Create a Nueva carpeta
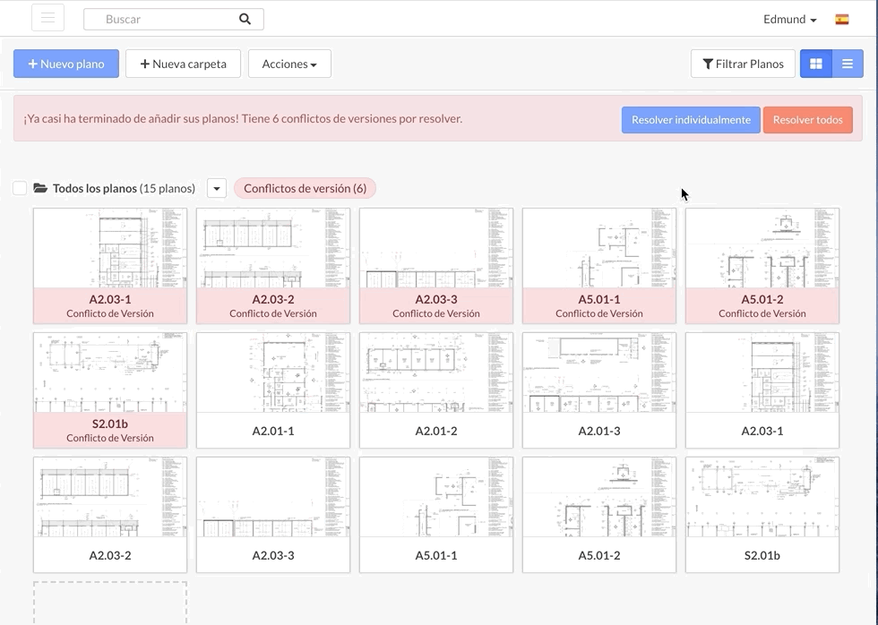This screenshot has width=878, height=625. [183, 64]
